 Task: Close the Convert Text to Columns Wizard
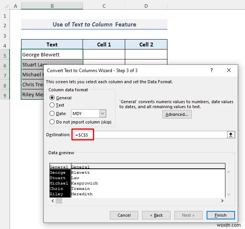[x=229, y=70]
